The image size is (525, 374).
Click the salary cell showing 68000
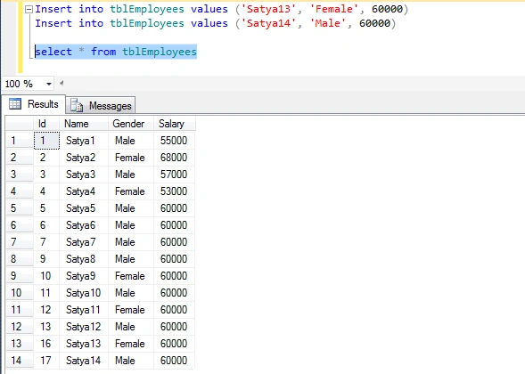[175, 158]
